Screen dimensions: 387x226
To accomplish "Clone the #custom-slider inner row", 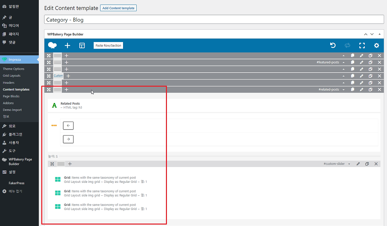I will tap(367, 164).
